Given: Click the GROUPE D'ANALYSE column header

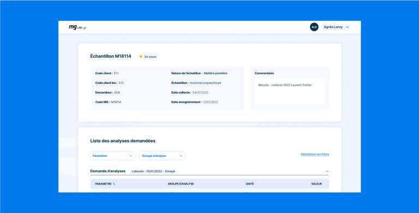Looking at the screenshot, I should (181, 184).
